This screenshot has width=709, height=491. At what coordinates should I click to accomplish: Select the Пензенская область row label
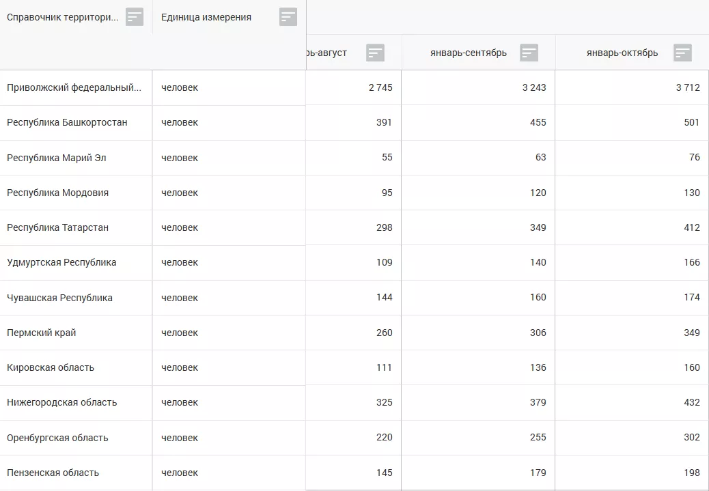click(x=53, y=473)
